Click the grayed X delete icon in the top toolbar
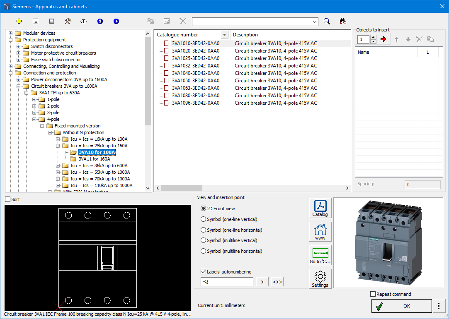 183,21
